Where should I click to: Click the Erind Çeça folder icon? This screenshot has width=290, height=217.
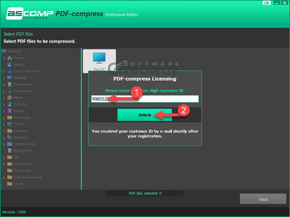tap(10, 118)
